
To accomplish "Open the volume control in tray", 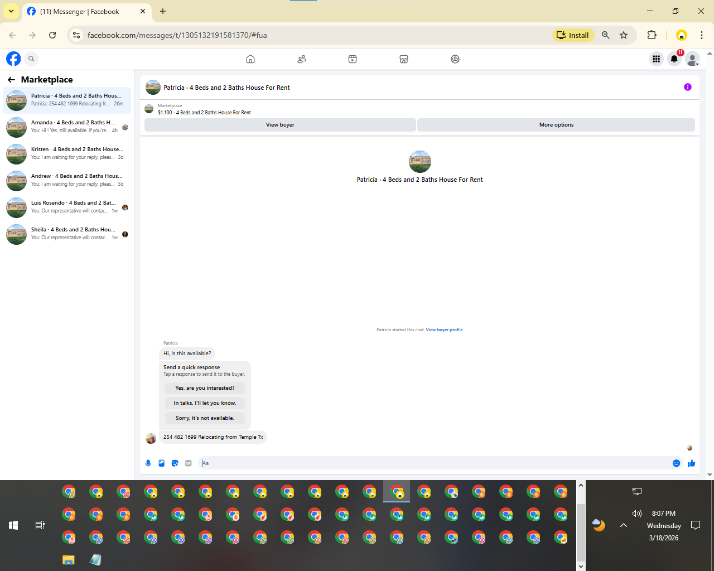I will tap(636, 514).
